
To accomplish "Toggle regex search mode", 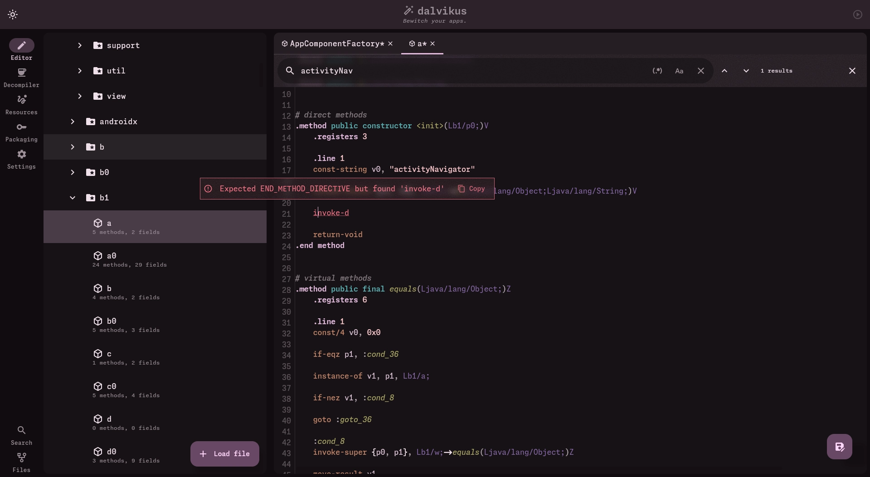I will coord(657,71).
